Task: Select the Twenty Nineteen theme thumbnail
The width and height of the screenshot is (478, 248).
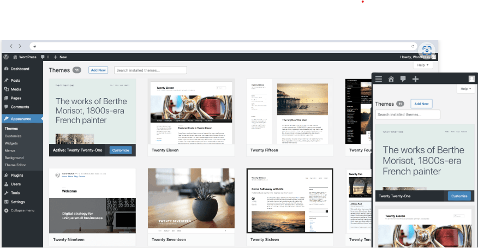Action: click(x=92, y=201)
